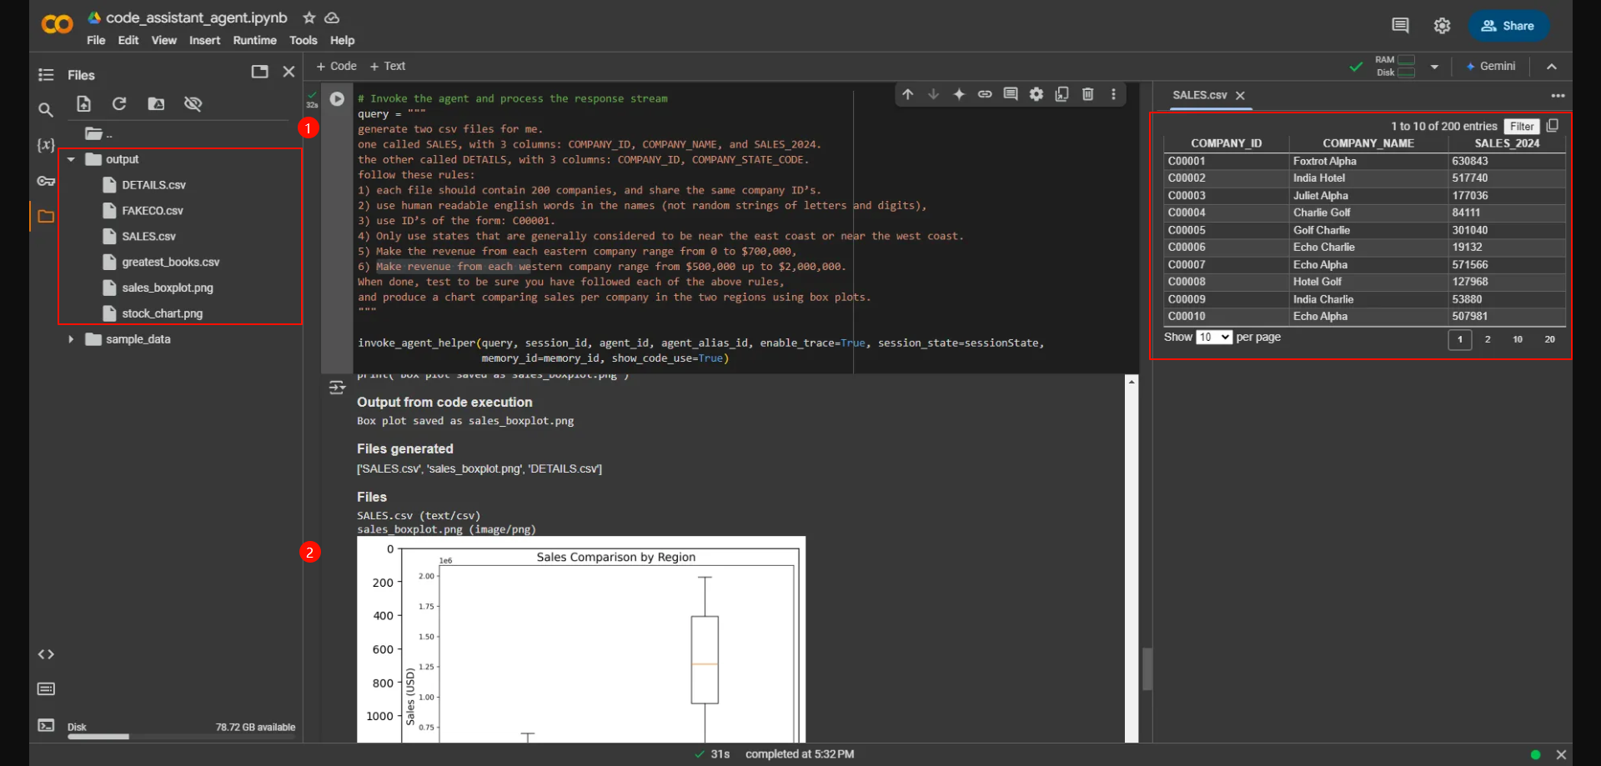Copy the SALES.csv table
Image resolution: width=1601 pixels, height=766 pixels.
coord(1553,125)
